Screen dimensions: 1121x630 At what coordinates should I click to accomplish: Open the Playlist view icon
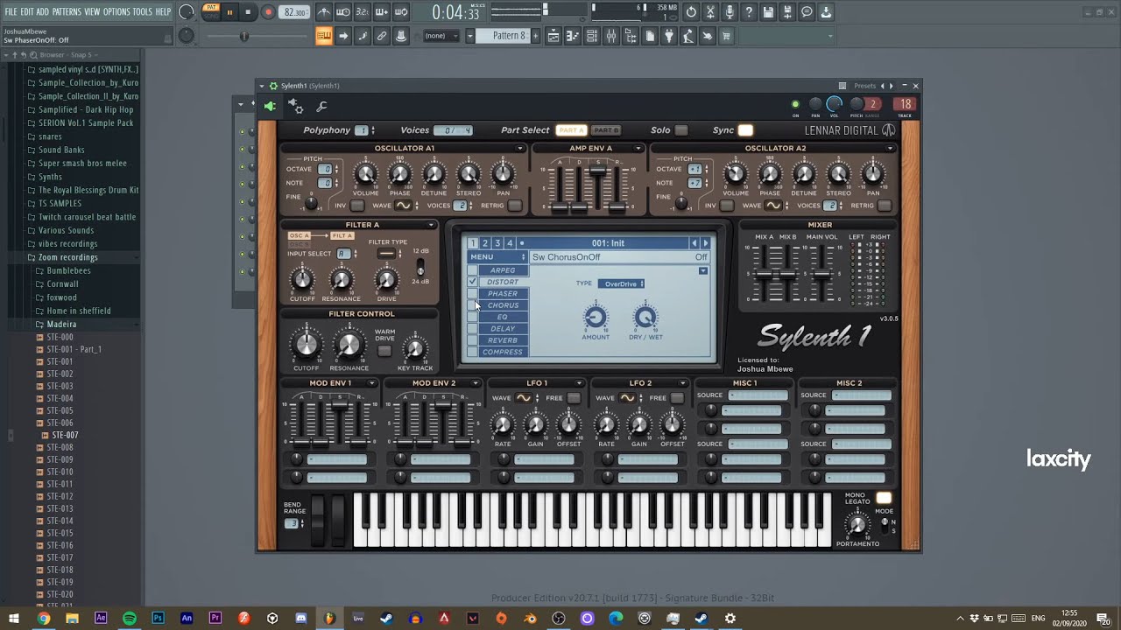tap(553, 36)
